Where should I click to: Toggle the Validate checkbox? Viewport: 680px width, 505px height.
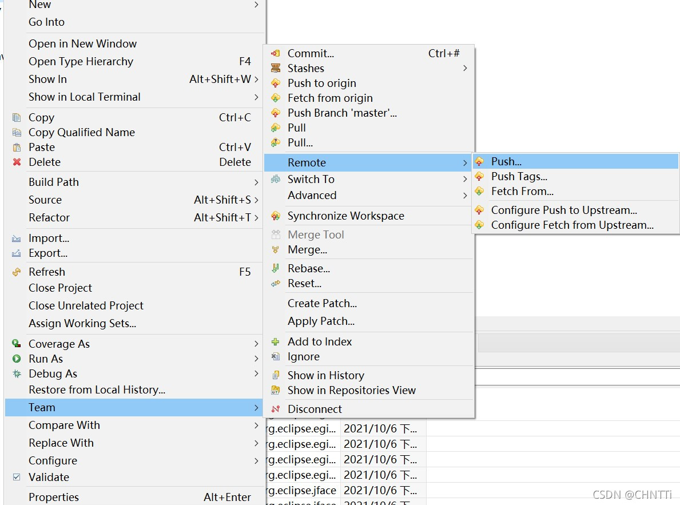(x=17, y=477)
